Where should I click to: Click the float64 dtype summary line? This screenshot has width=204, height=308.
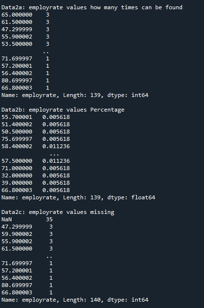(78, 197)
